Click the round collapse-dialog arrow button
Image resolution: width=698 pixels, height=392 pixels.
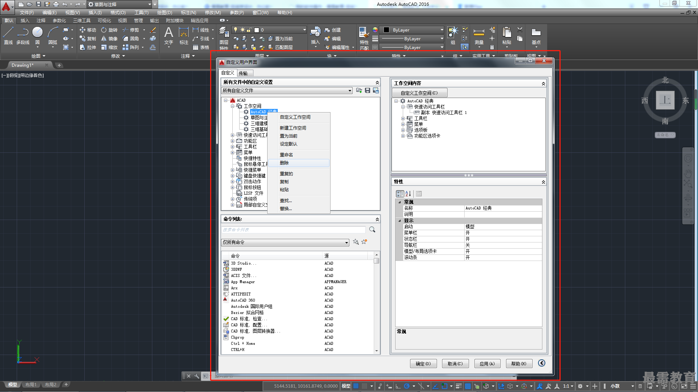(x=542, y=363)
